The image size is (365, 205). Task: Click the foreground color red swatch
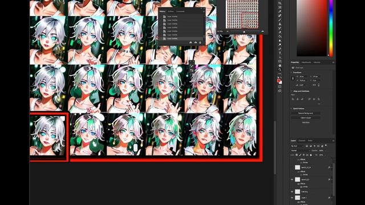click(x=279, y=80)
